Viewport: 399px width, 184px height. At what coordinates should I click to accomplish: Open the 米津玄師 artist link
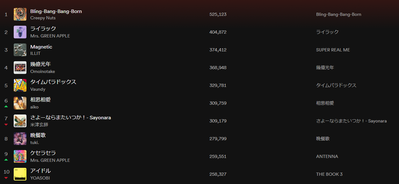pyautogui.click(x=39, y=125)
